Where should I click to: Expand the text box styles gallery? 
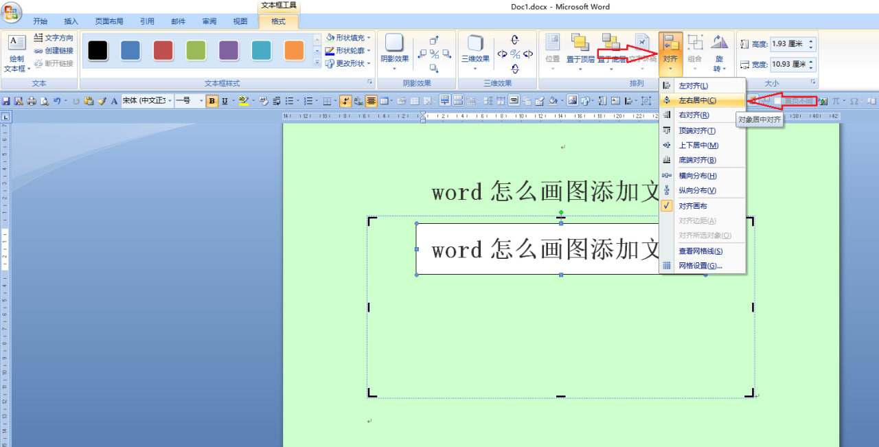tap(317, 62)
